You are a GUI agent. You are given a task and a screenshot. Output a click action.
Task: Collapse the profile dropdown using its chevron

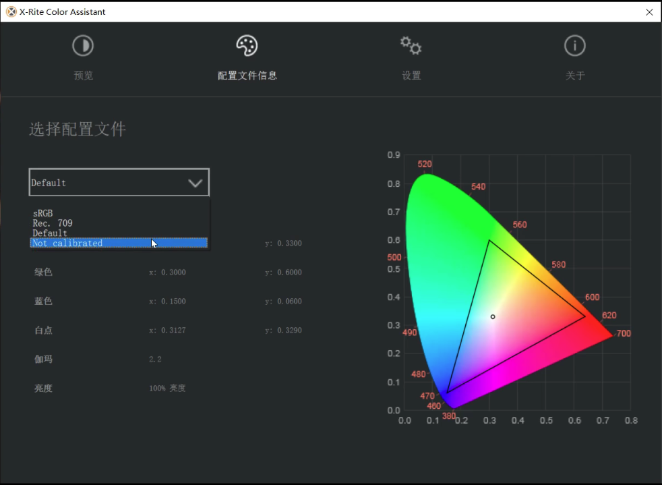195,182
